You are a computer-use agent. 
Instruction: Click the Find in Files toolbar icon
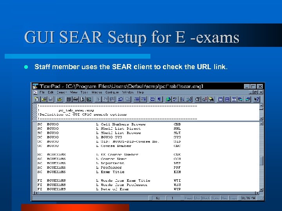click(x=211, y=99)
